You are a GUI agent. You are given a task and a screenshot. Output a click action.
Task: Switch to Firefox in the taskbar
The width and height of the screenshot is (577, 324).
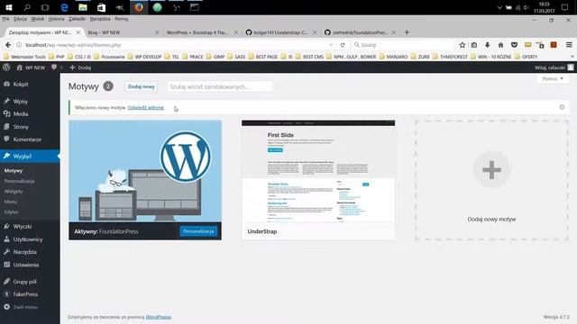tap(138, 7)
